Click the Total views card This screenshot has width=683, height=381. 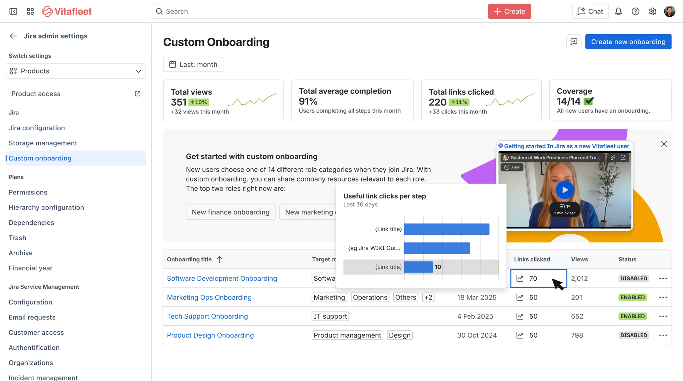[223, 101]
